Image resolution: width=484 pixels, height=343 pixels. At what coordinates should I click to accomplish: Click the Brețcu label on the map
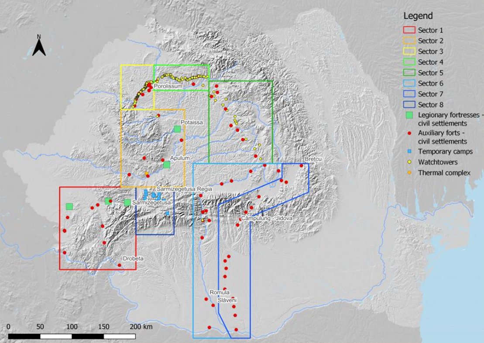click(x=313, y=159)
